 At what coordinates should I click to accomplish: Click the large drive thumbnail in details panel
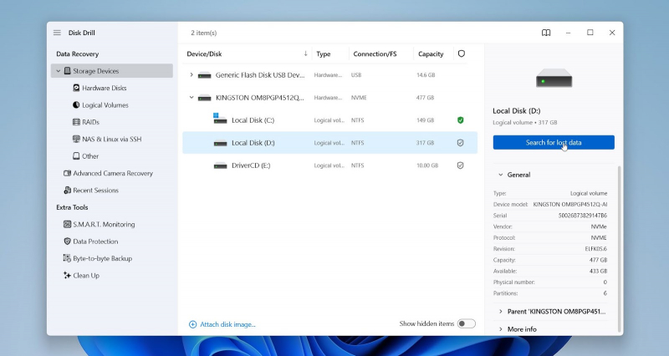click(x=554, y=78)
